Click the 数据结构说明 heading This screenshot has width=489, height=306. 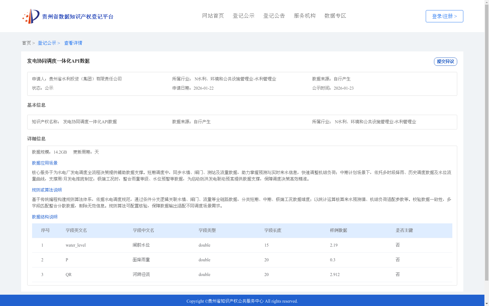tap(45, 217)
